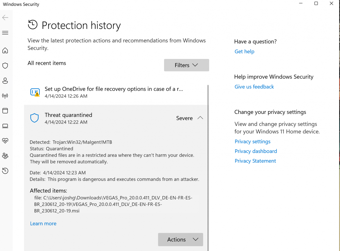The image size is (340, 251).
Task: Close the Windows Security window
Action: (x=331, y=3)
